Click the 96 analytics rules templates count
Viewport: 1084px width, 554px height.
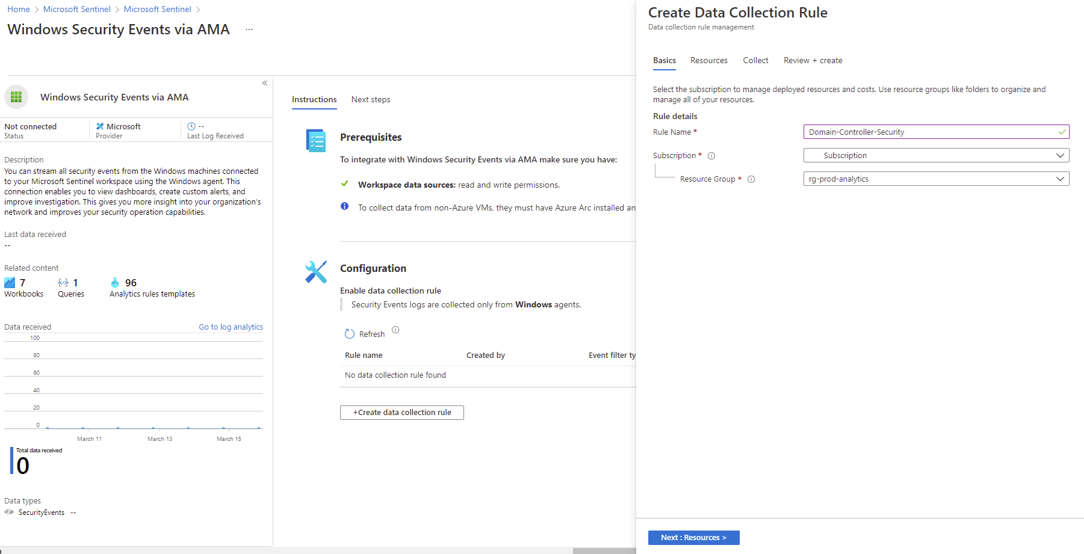[x=131, y=283]
